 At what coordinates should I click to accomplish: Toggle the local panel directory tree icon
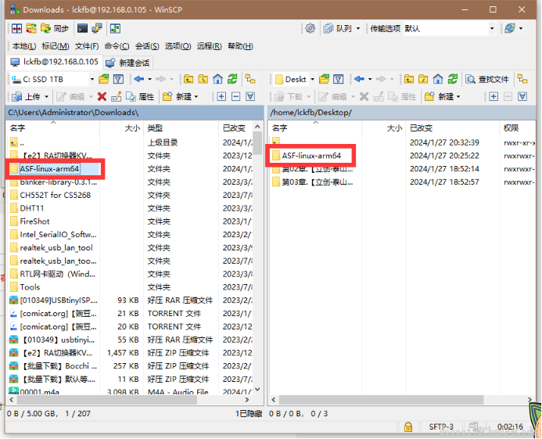[250, 79]
